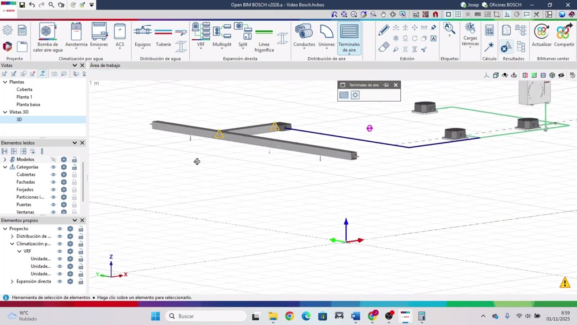
Task: Collapse the Categorías node
Action: coord(5,167)
